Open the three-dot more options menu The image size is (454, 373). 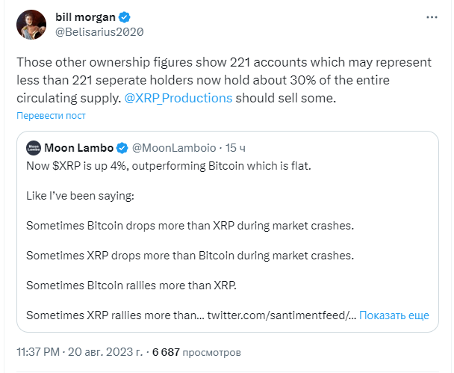(432, 17)
